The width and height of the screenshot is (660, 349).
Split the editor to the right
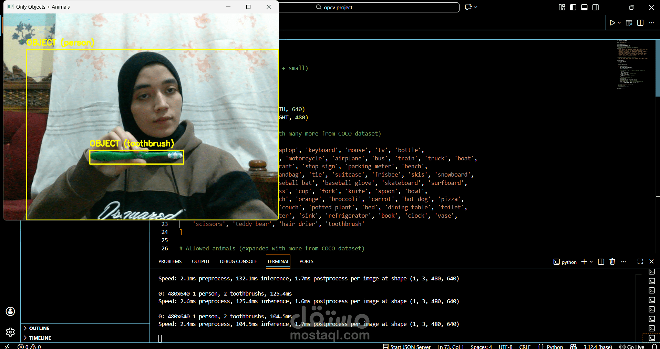pos(640,23)
